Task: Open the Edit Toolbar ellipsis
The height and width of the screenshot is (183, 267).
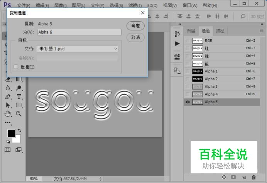Action: 8,123
